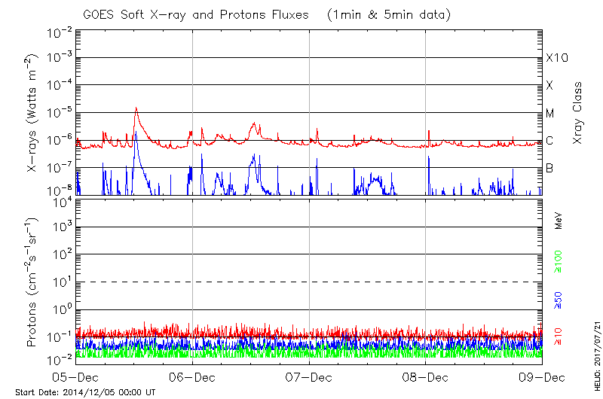Click the 'Xray Class' right axis title

click(x=578, y=112)
